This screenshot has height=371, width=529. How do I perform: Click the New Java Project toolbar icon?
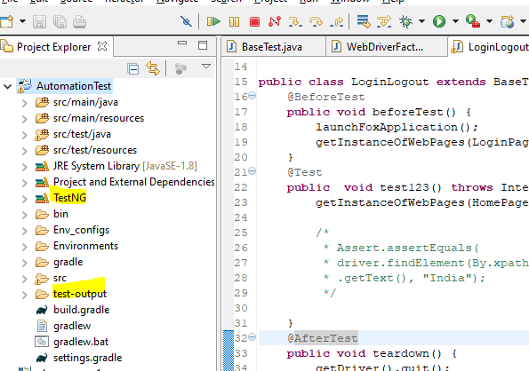point(508,22)
